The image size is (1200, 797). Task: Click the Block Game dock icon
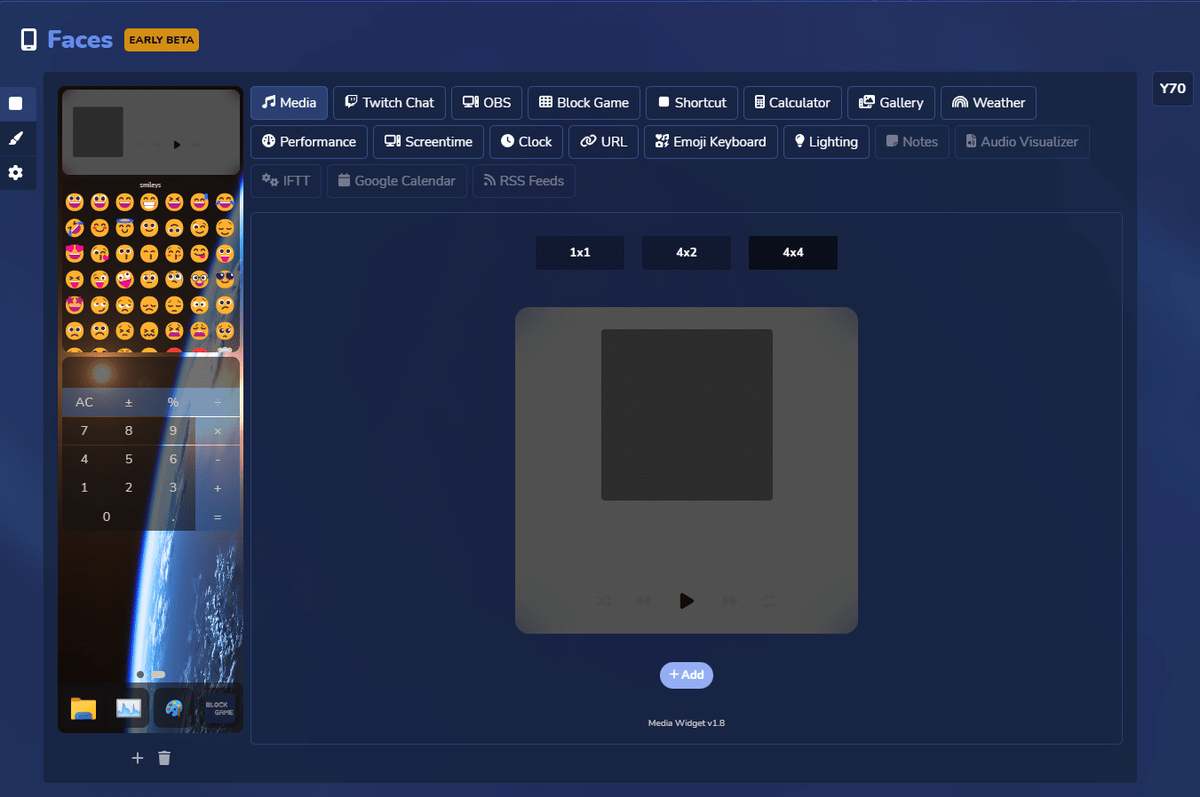coord(219,708)
